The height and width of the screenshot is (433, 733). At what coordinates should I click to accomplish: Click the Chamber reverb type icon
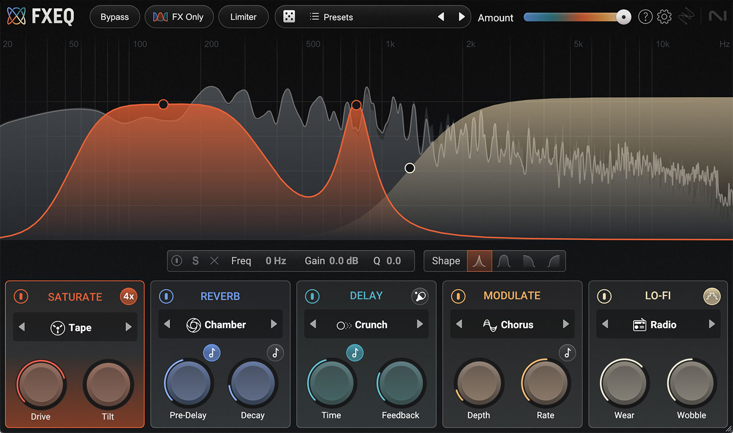(194, 325)
